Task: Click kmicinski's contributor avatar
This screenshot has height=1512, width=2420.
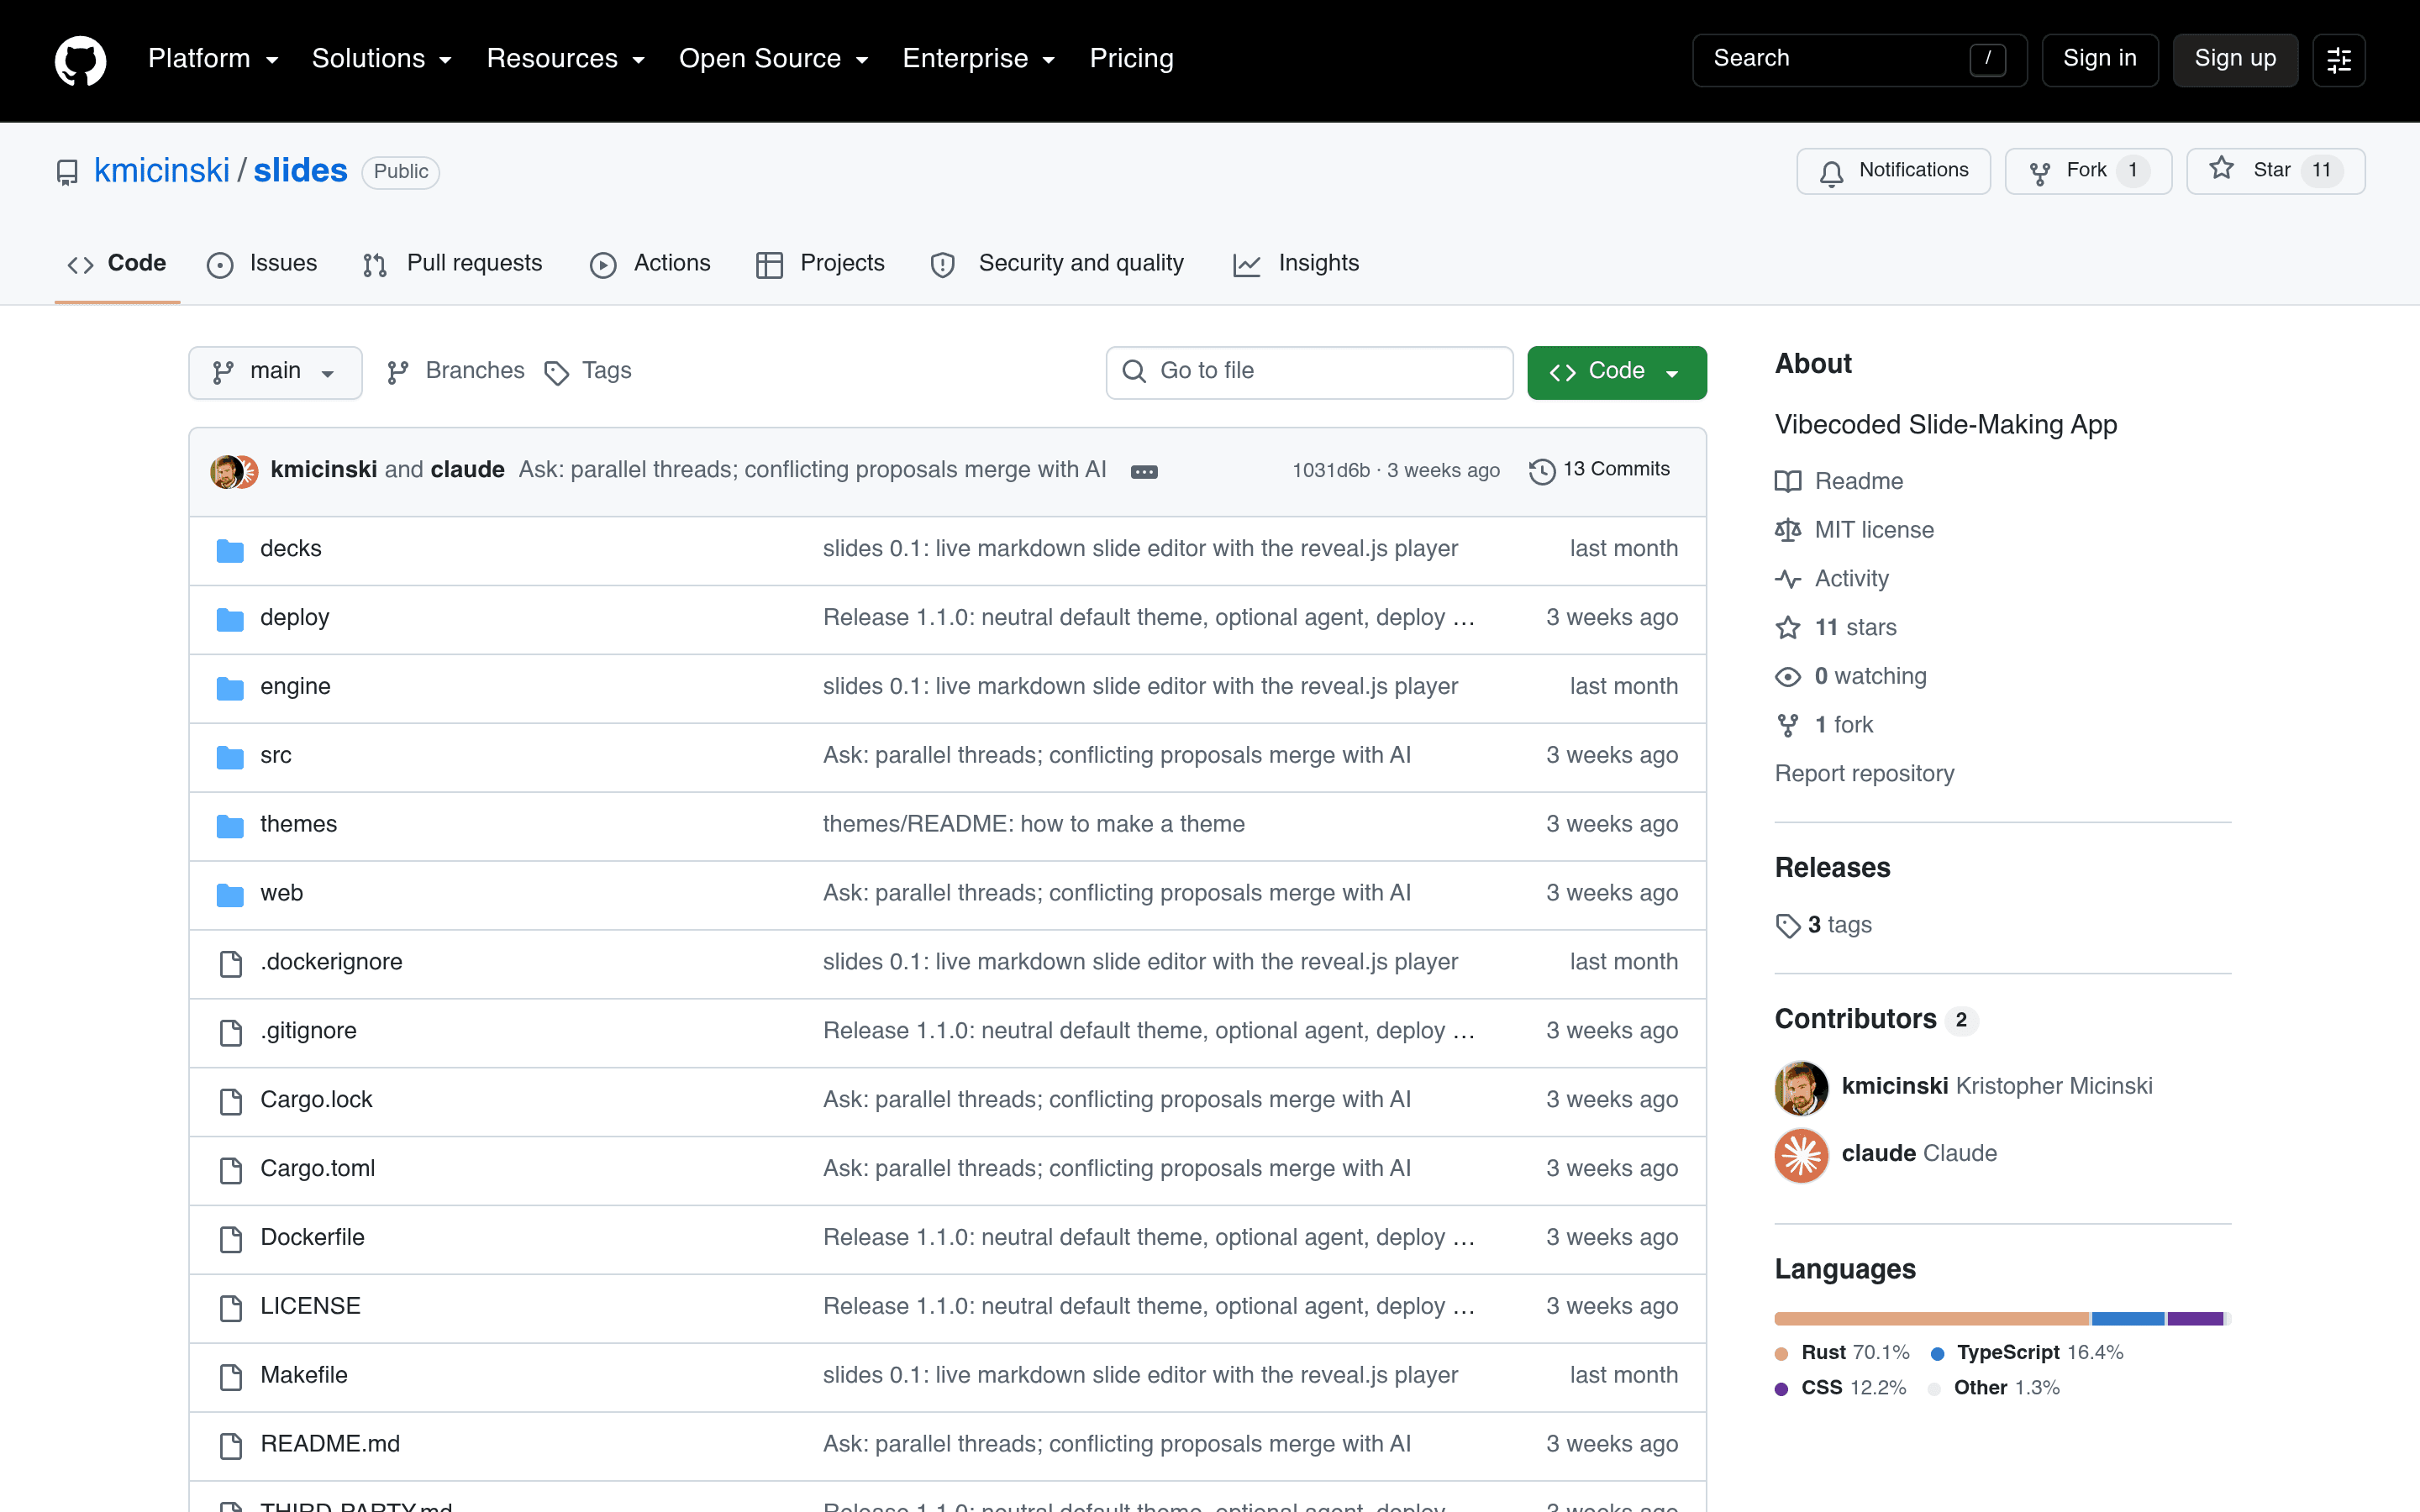Action: (x=1801, y=1088)
